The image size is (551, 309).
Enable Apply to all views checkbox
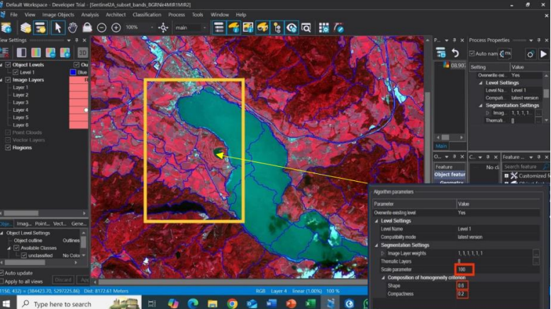(1, 281)
